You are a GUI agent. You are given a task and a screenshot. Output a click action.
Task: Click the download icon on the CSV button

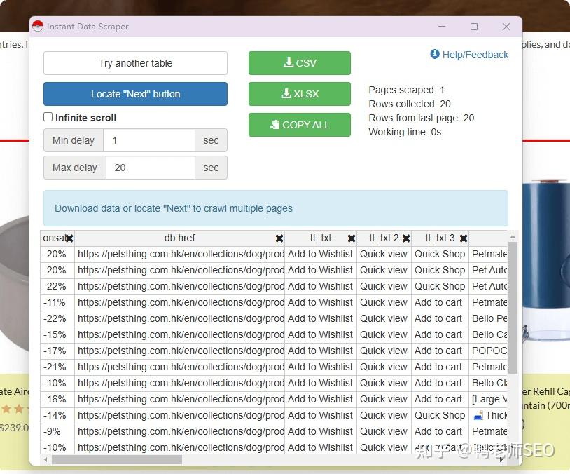pos(288,62)
